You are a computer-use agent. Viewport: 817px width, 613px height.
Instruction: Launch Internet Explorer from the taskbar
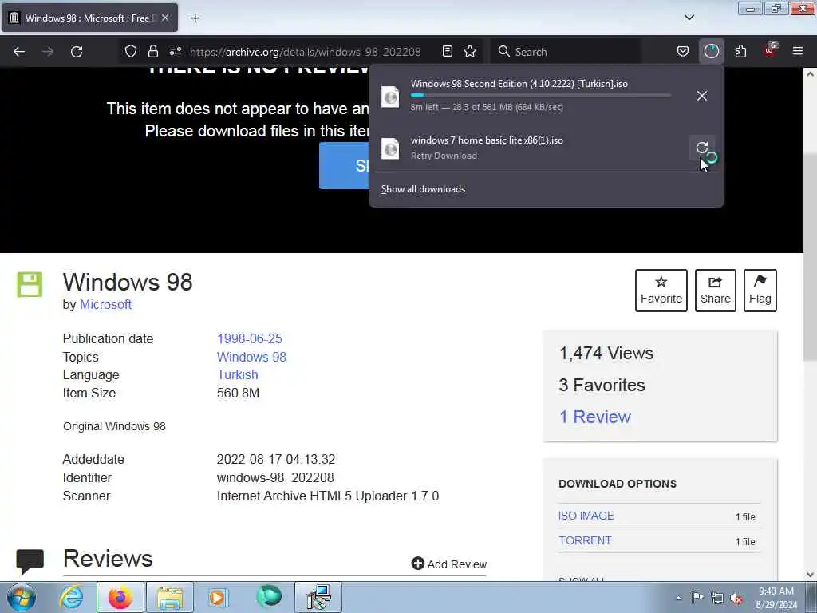[x=71, y=597]
